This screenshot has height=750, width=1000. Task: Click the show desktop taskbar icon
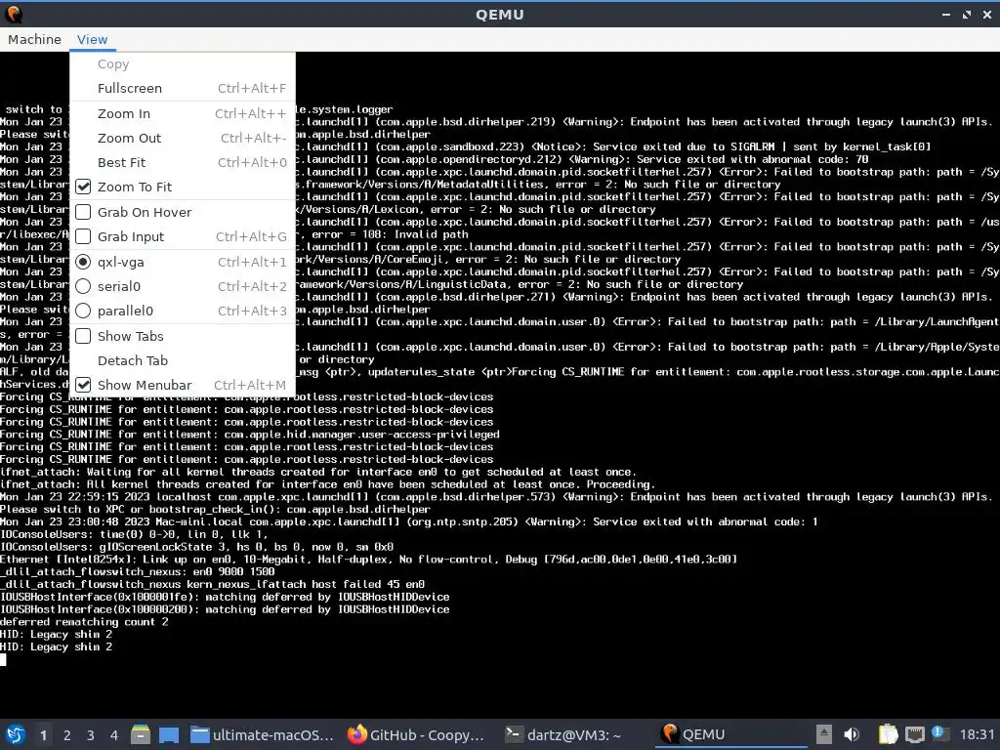[x=169, y=734]
